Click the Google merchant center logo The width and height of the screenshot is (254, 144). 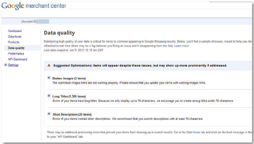point(34,6)
